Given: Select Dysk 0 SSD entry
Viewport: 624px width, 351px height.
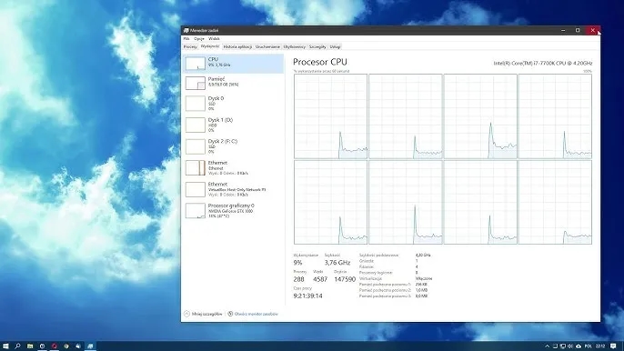Looking at the screenshot, I should click(233, 103).
